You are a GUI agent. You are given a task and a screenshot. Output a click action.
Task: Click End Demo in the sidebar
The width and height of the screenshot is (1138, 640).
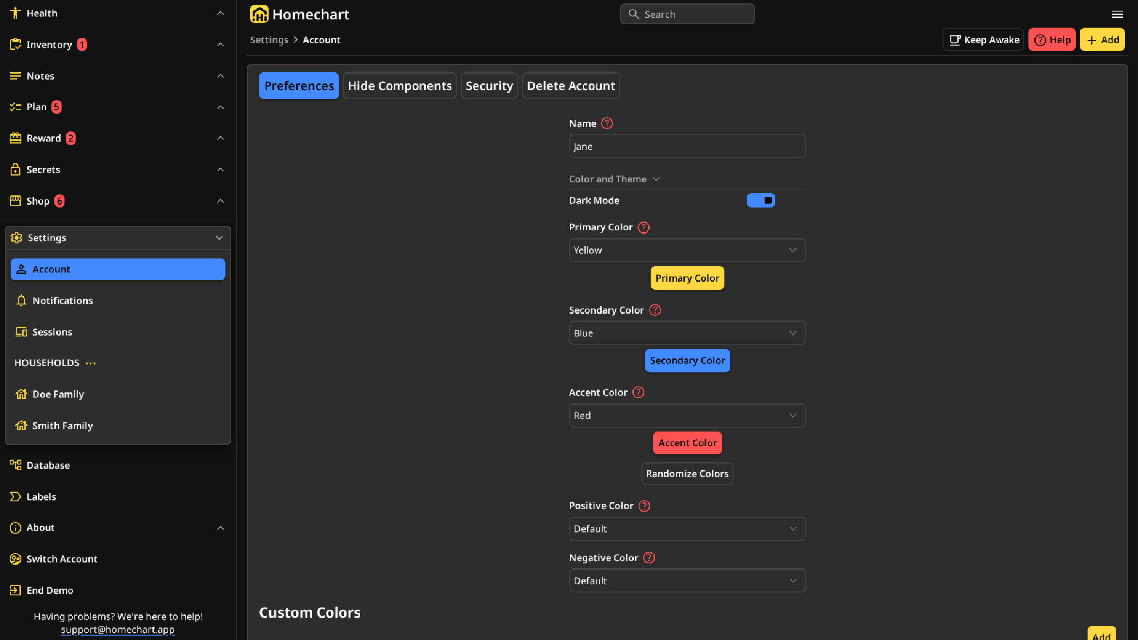pos(118,590)
